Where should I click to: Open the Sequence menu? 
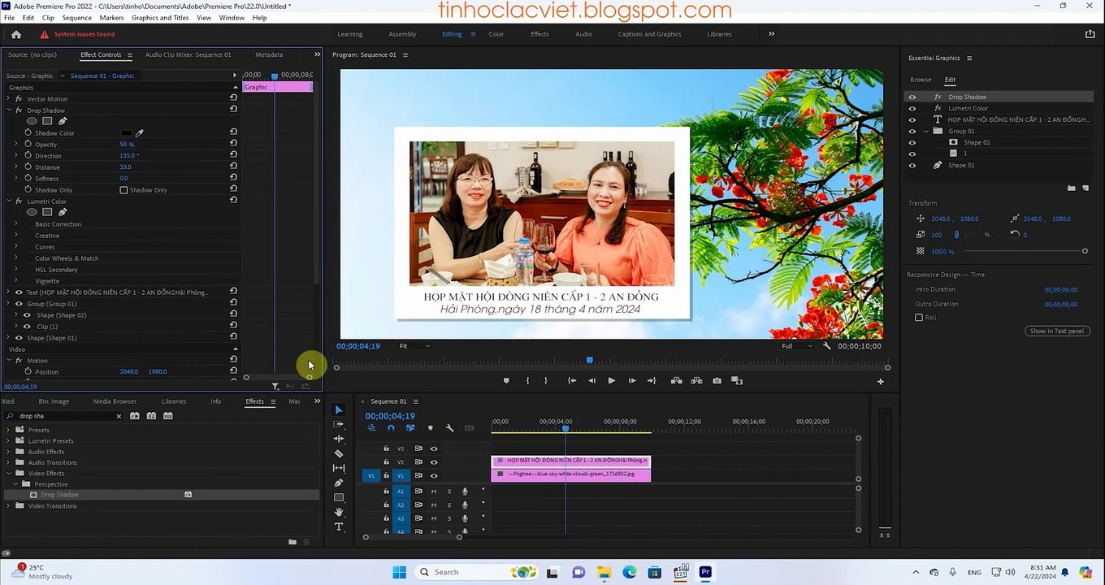(x=77, y=17)
